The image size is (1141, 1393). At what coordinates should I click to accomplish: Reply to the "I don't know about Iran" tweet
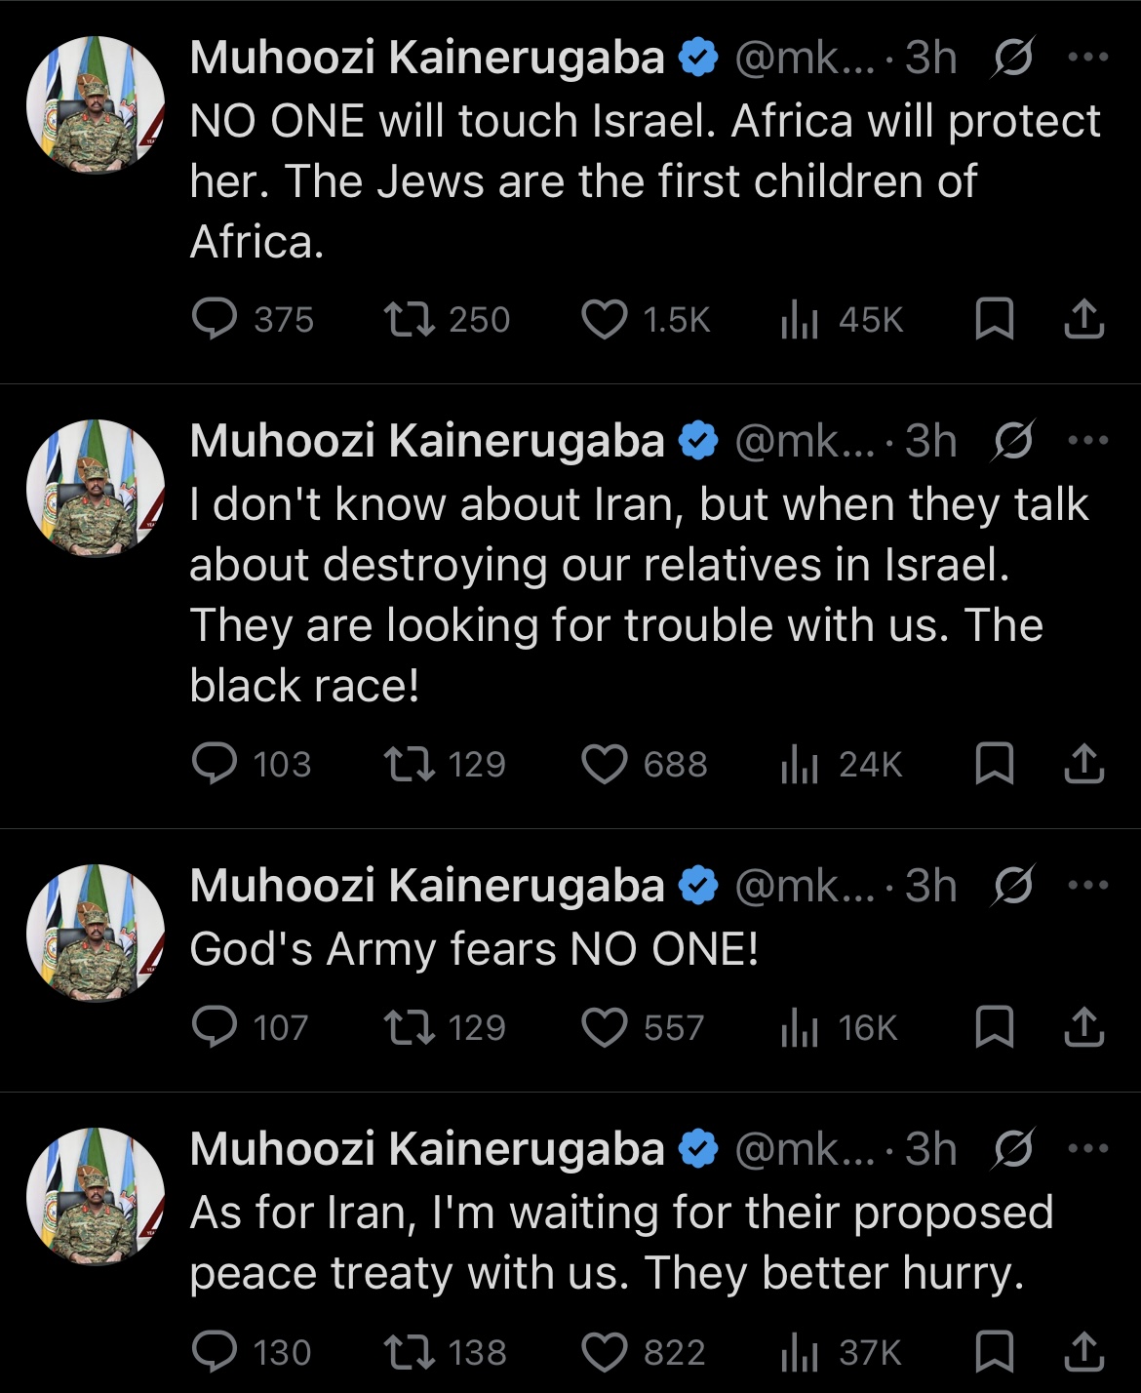click(x=215, y=764)
